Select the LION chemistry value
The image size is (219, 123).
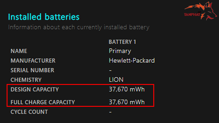click(116, 80)
